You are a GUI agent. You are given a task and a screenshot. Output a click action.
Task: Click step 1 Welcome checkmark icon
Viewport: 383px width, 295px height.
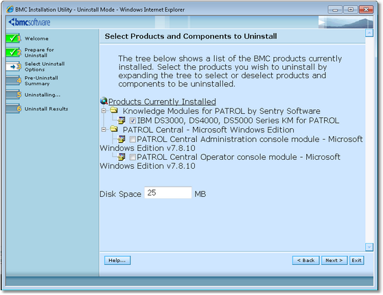(13, 38)
